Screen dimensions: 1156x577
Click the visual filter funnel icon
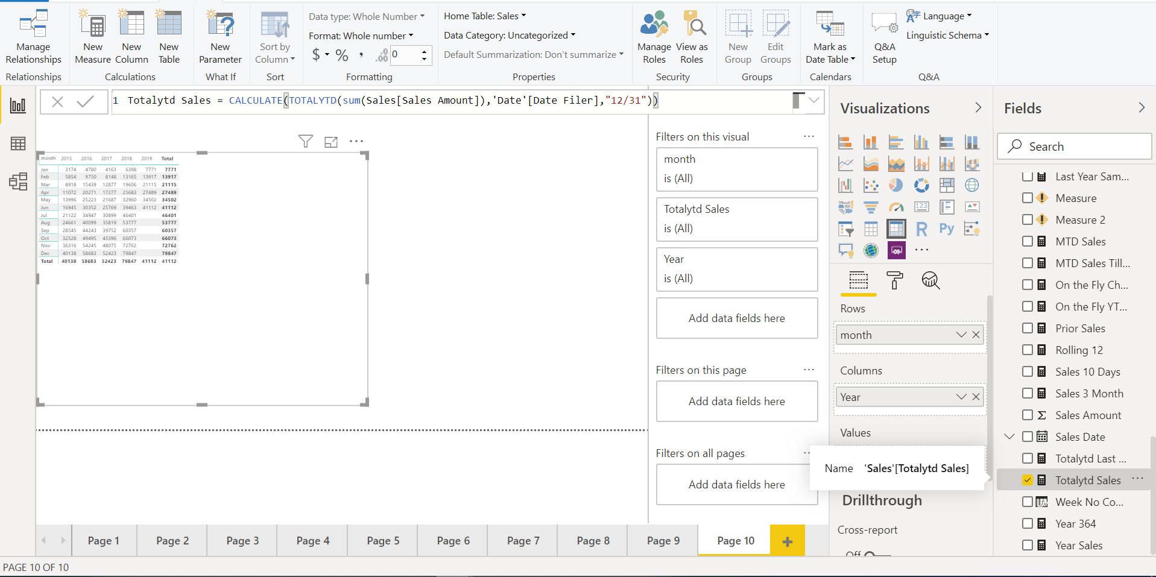pyautogui.click(x=306, y=141)
